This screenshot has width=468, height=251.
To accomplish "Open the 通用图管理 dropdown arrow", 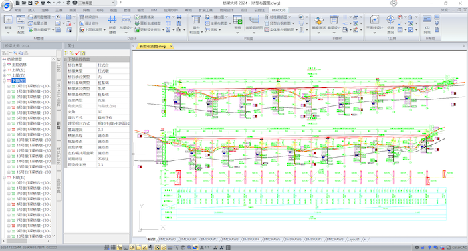I will click(x=53, y=17).
